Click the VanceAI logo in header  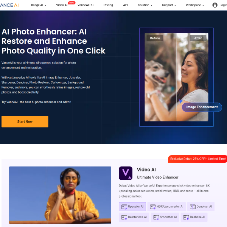click(9, 5)
